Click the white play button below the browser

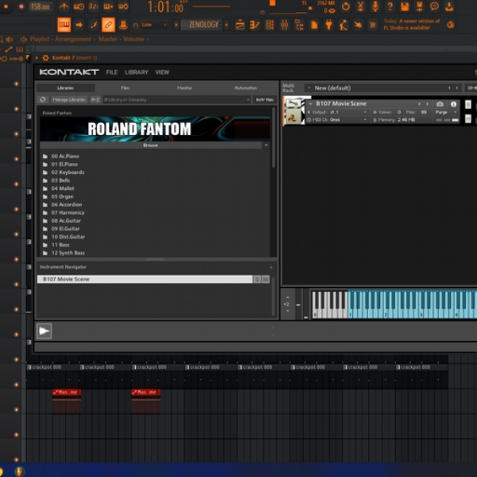click(x=44, y=331)
